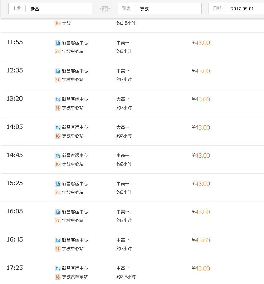Click the ¥43.00 price on the 13:20 row
The height and width of the screenshot is (284, 264).
coord(201,99)
